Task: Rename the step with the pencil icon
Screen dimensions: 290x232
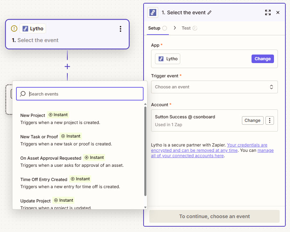Action: [x=209, y=12]
